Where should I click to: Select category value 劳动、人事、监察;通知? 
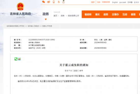[x=103, y=40]
